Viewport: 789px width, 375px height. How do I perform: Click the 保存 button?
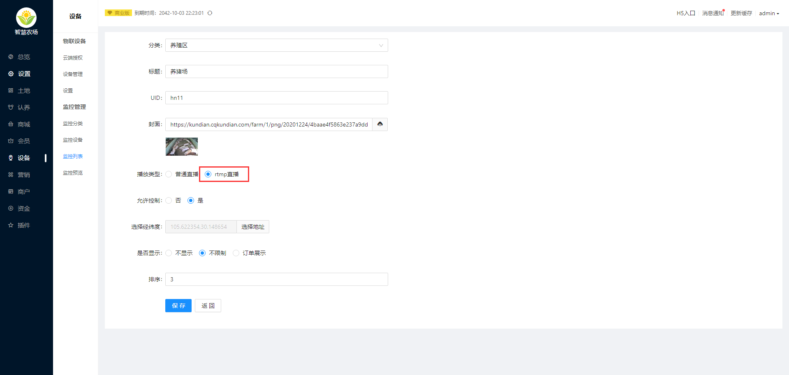[x=178, y=306]
